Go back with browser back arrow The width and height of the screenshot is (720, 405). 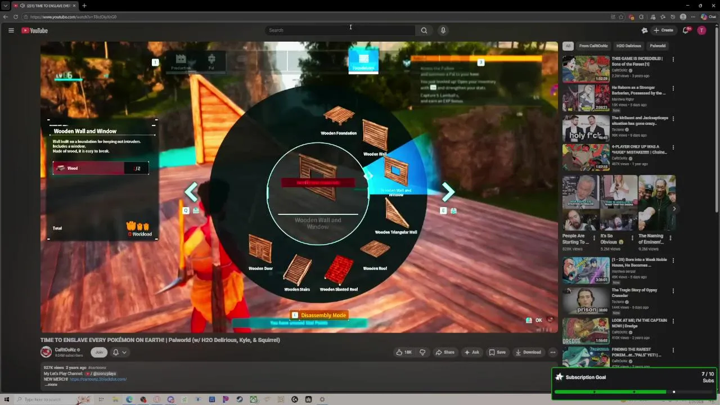[x=6, y=17]
